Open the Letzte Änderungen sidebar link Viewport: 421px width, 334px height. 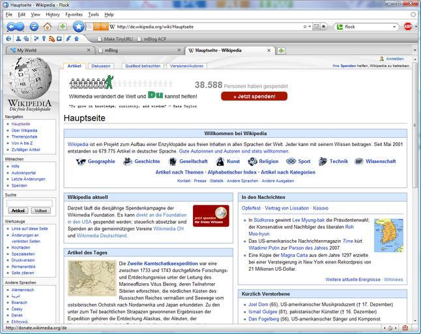[28, 179]
